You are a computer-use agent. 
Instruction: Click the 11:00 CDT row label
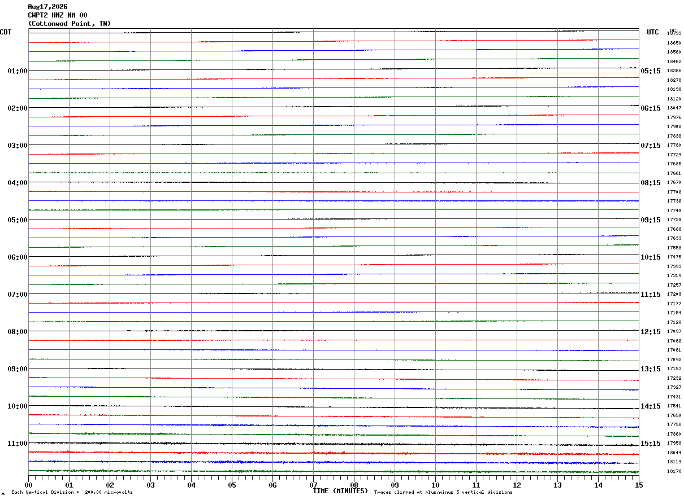pos(17,444)
